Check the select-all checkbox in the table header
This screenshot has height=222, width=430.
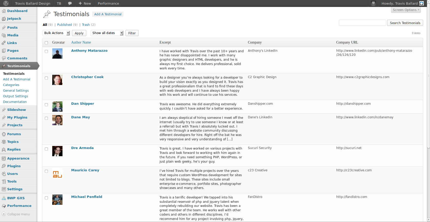[x=46, y=43]
